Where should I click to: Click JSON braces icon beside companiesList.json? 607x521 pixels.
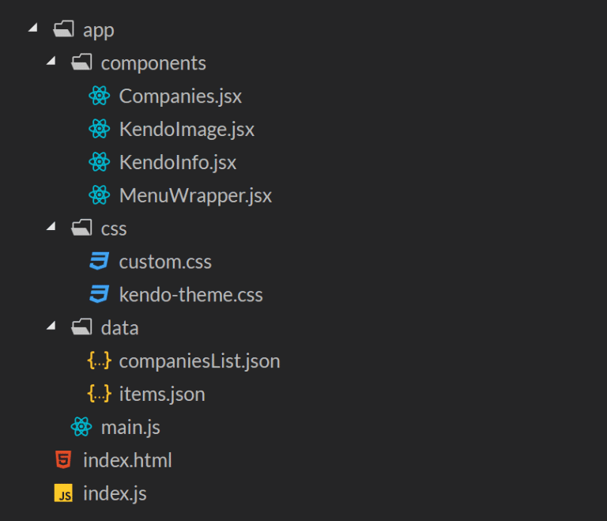pyautogui.click(x=100, y=361)
